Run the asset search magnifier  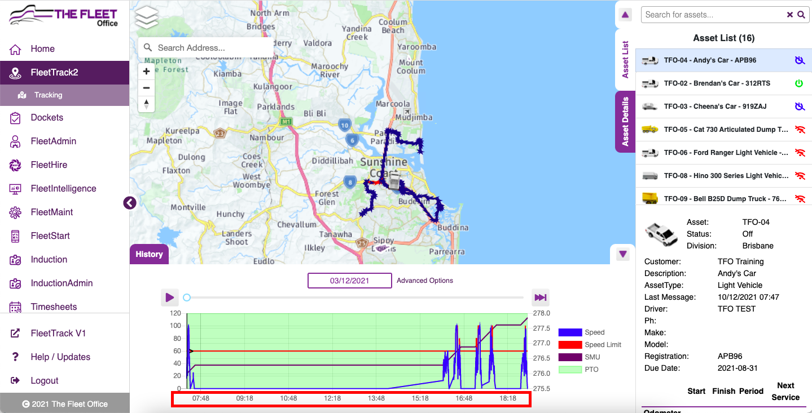pyautogui.click(x=801, y=15)
